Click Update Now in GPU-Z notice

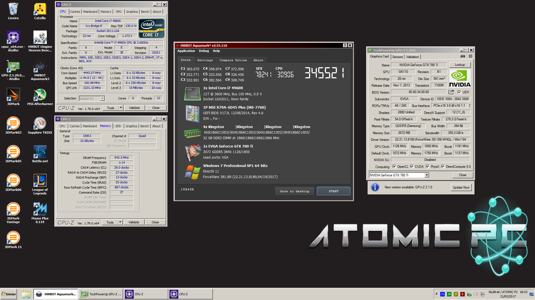(x=461, y=187)
